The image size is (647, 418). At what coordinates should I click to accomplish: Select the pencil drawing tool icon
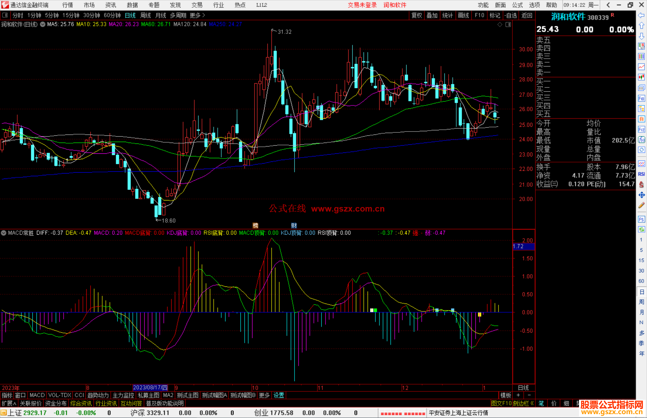[x=641, y=206]
